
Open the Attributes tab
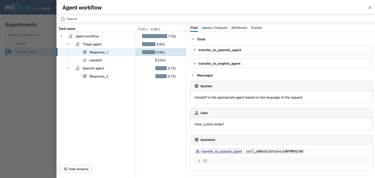pyautogui.click(x=239, y=28)
